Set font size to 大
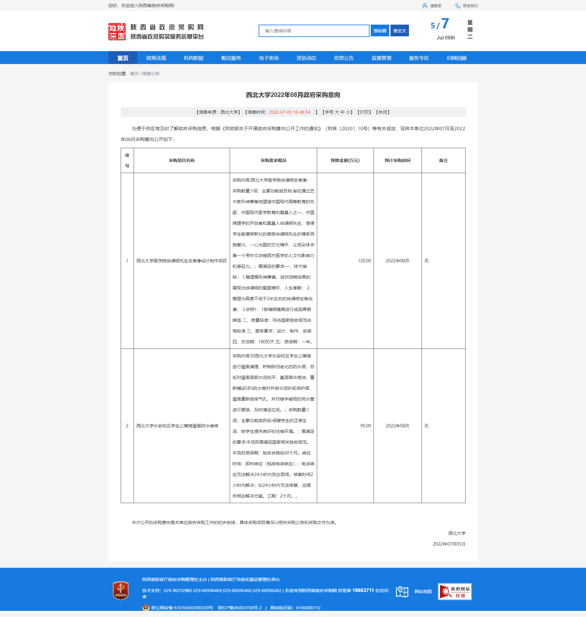The image size is (586, 617). pos(337,112)
